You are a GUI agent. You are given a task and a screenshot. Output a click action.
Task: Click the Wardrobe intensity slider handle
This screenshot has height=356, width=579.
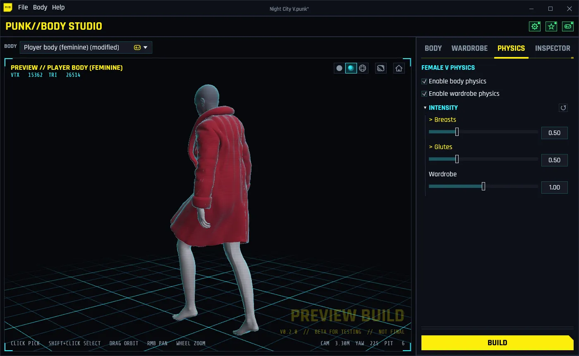click(483, 186)
